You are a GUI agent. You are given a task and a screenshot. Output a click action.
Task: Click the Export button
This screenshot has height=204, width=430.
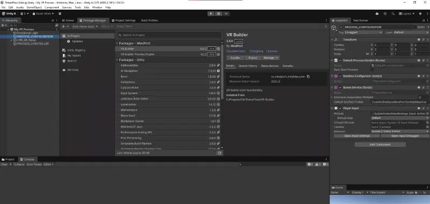(x=253, y=58)
